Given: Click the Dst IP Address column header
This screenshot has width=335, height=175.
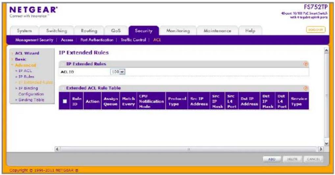Looking at the screenshot, I should [249, 101].
